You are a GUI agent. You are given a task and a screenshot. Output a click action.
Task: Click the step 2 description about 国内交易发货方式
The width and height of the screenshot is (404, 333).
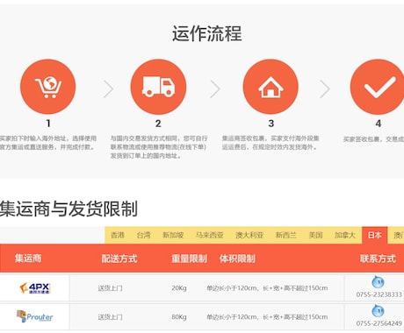point(159,147)
